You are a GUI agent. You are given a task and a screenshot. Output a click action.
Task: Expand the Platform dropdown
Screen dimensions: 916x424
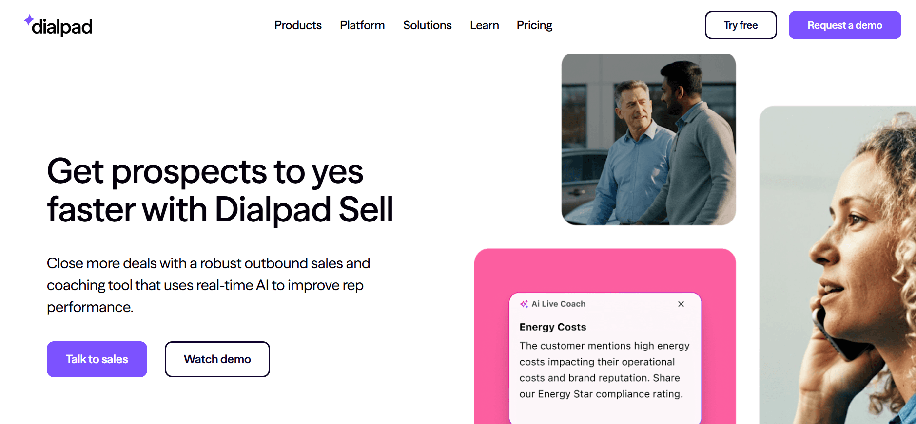coord(362,25)
